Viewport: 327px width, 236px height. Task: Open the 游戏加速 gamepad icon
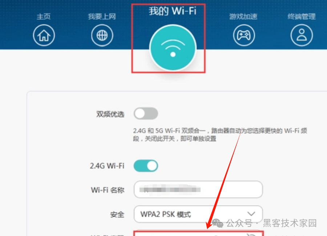[x=244, y=35]
